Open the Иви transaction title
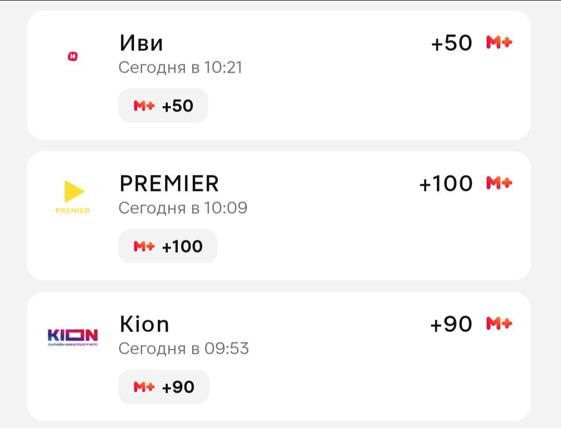 point(141,43)
